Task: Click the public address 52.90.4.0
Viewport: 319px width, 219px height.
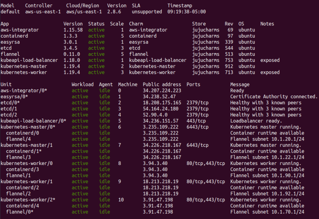Action: (155, 115)
